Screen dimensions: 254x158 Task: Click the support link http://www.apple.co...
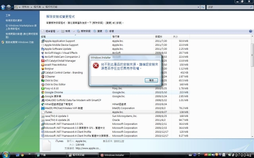88,148
